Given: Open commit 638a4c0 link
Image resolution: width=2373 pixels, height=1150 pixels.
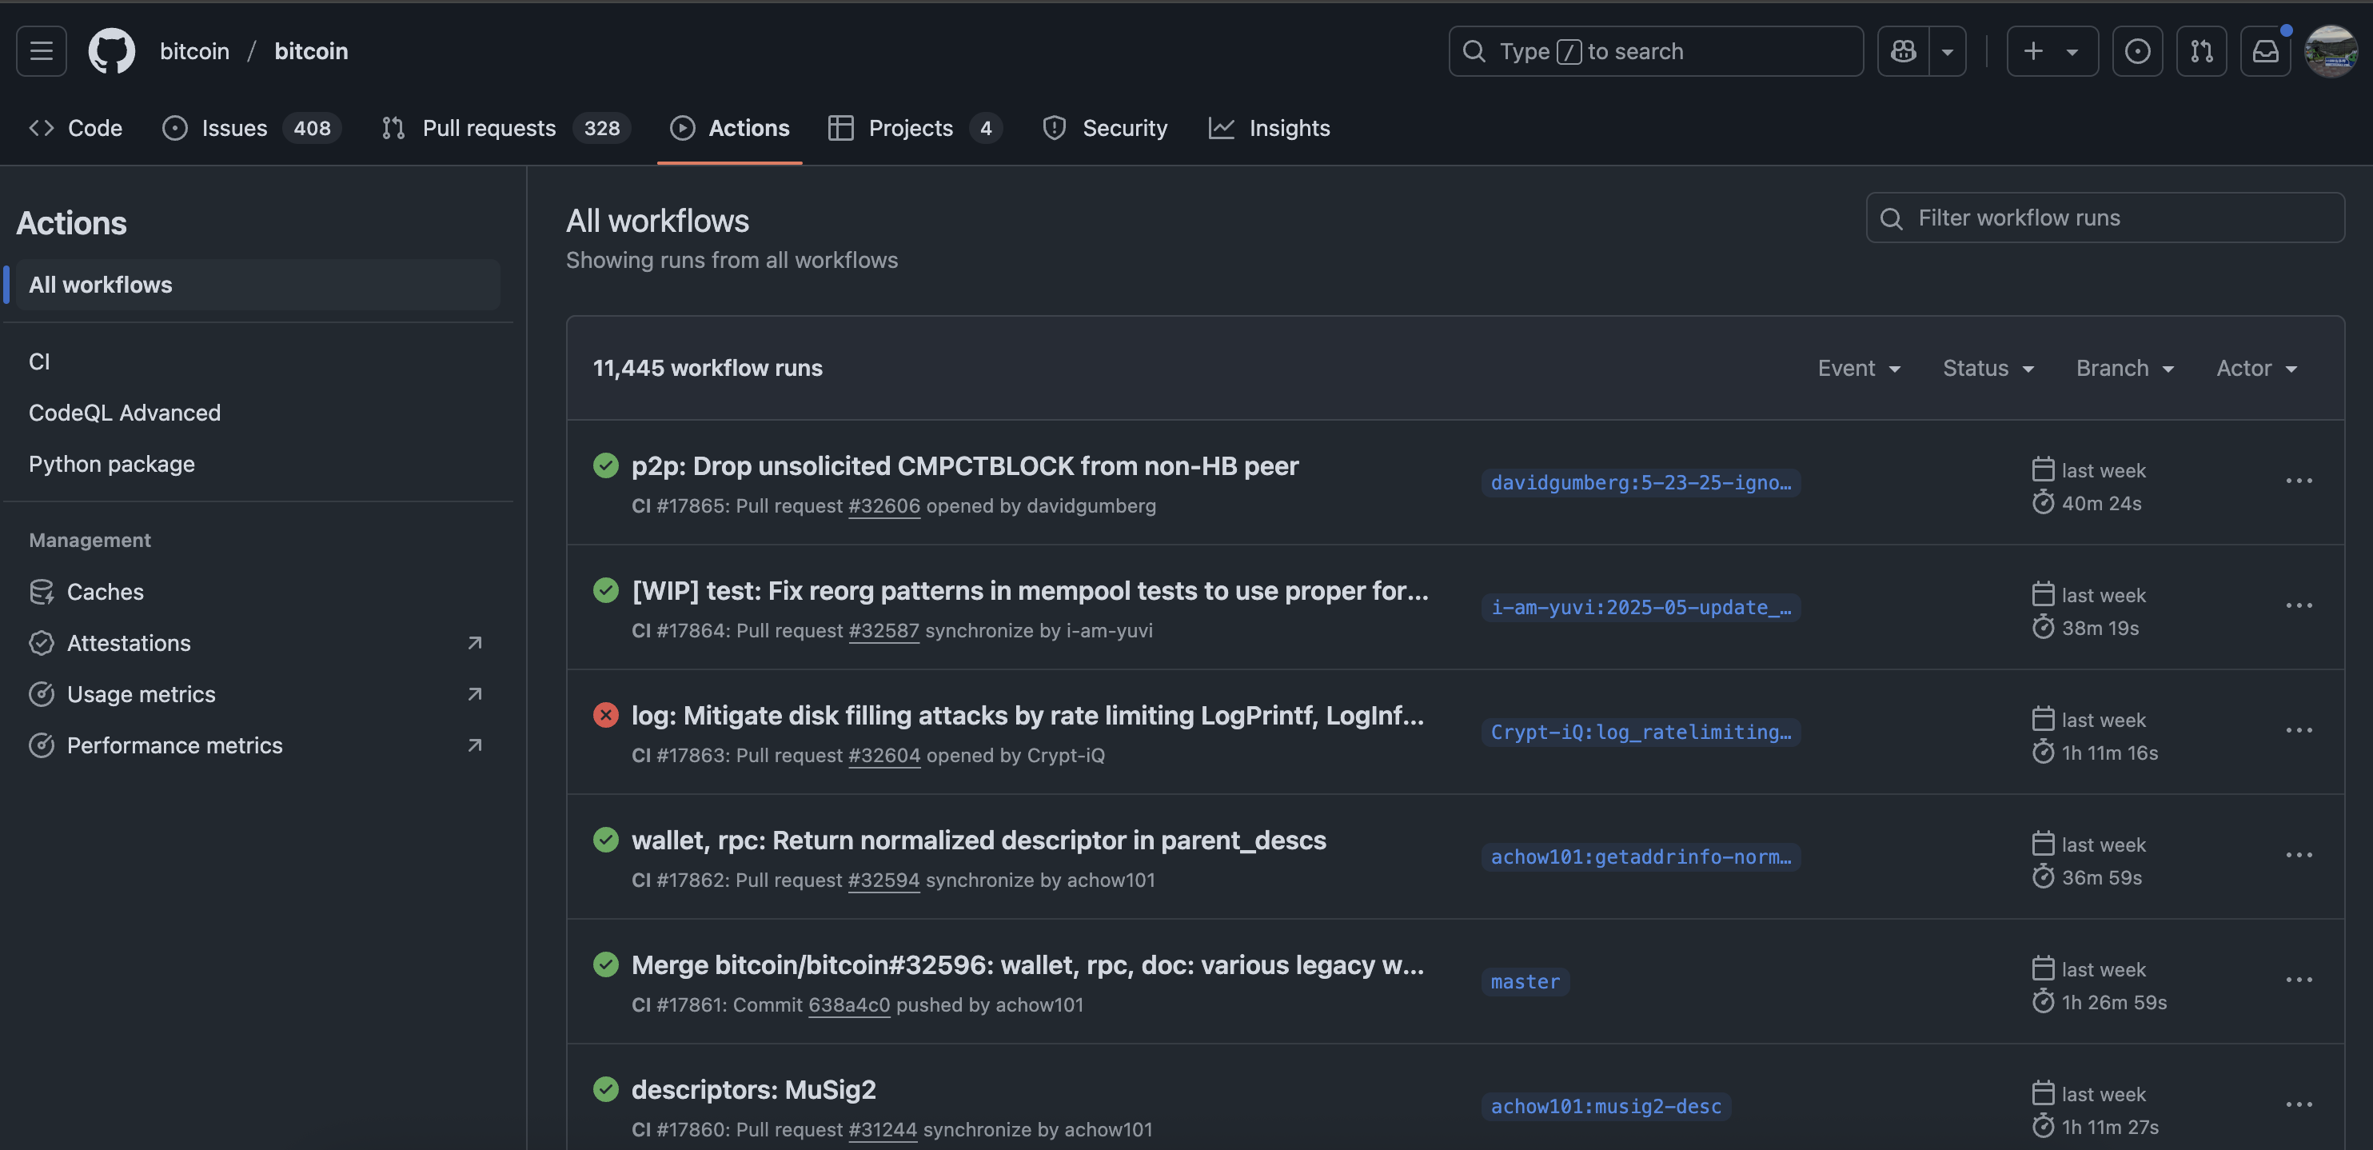Looking at the screenshot, I should click(x=848, y=1005).
